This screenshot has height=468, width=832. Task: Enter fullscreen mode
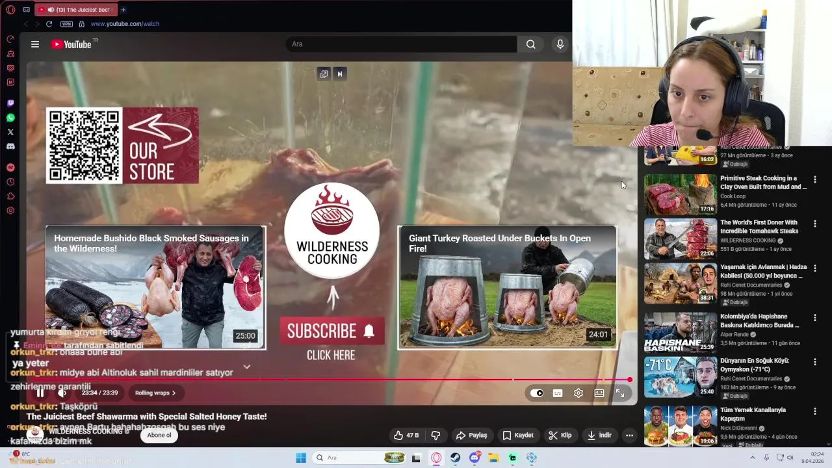pyautogui.click(x=620, y=393)
